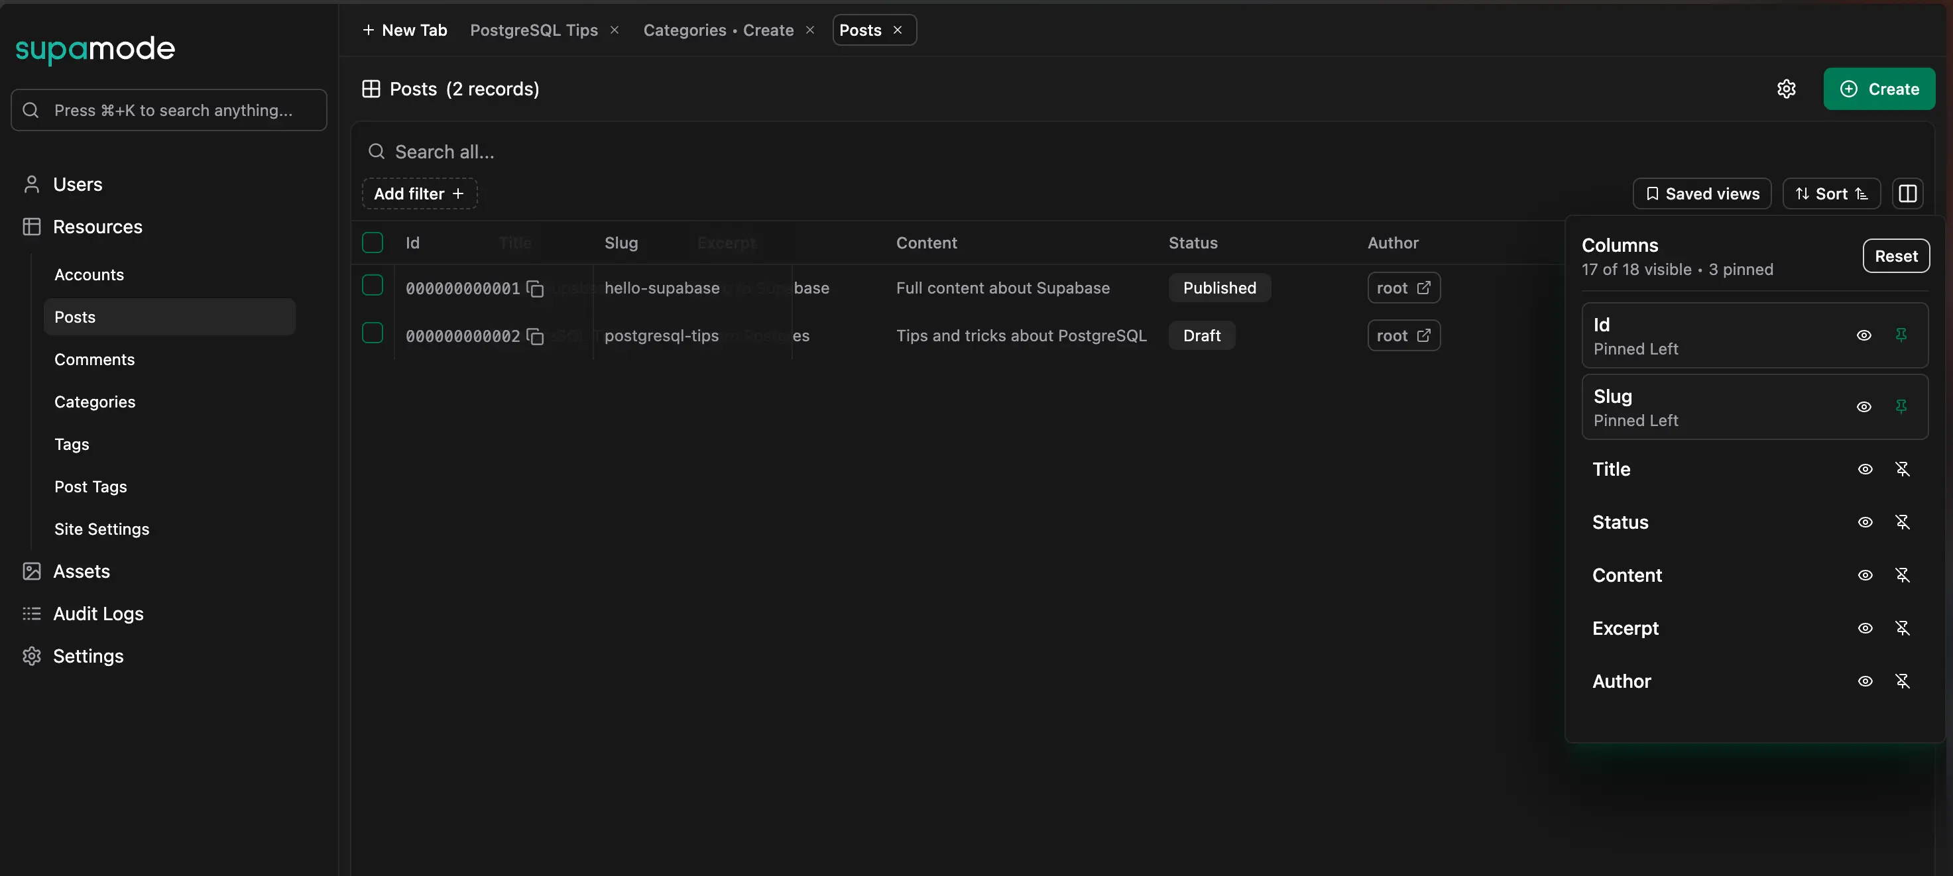Click hello-supabase slug cell
1953x876 pixels.
click(x=662, y=288)
